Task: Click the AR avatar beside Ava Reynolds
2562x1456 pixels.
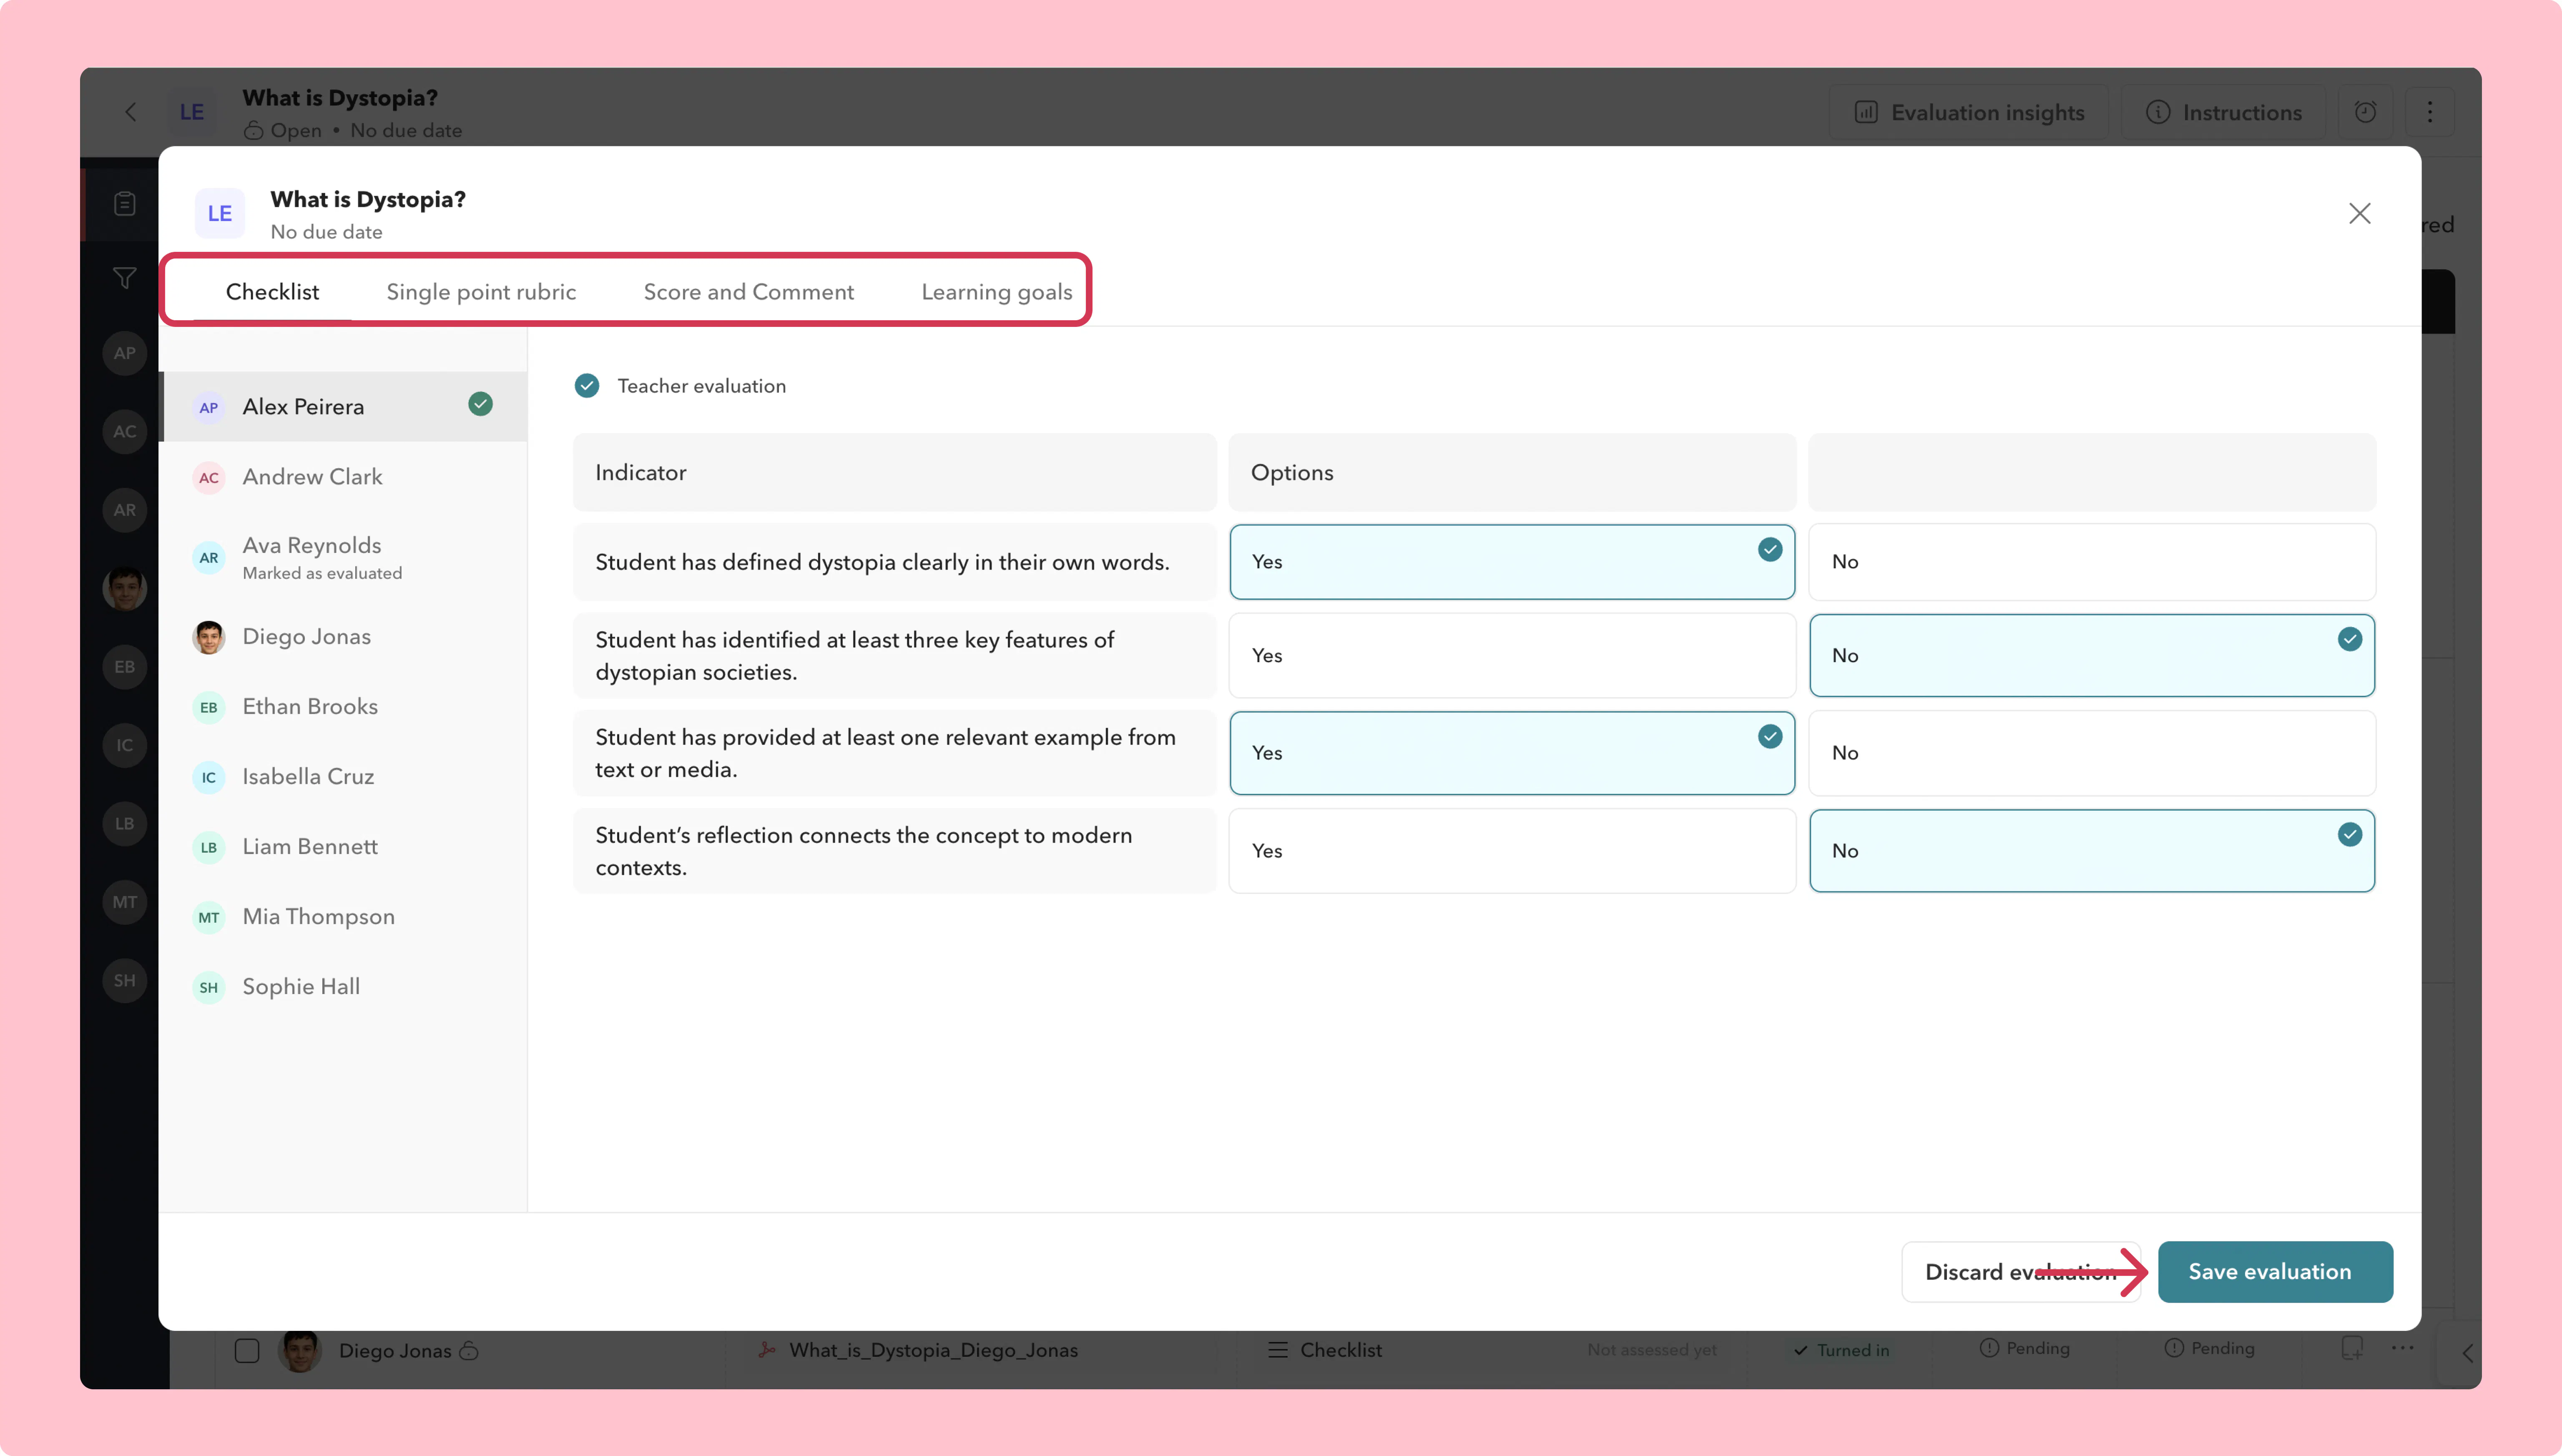Action: [208, 557]
